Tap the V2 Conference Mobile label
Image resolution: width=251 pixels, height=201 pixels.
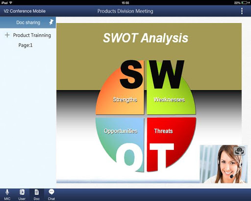pos(25,11)
